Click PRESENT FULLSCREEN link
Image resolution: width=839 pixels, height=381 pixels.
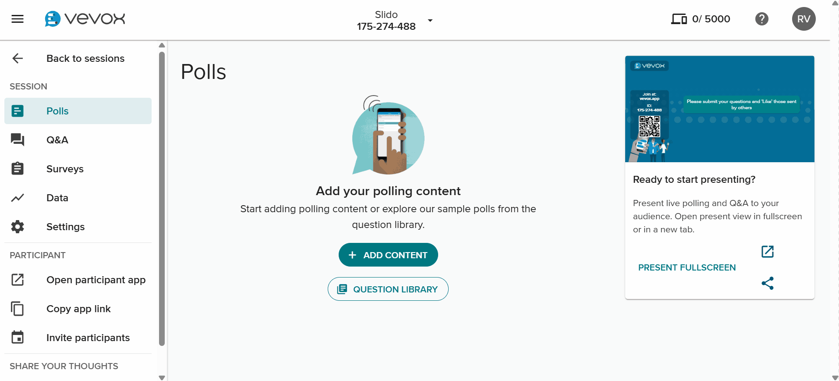point(687,267)
